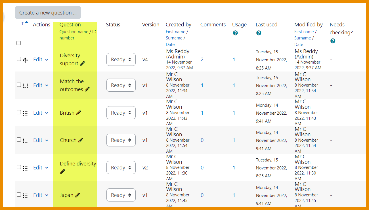
Task: Open the Last used help icon
Action: coord(259,33)
